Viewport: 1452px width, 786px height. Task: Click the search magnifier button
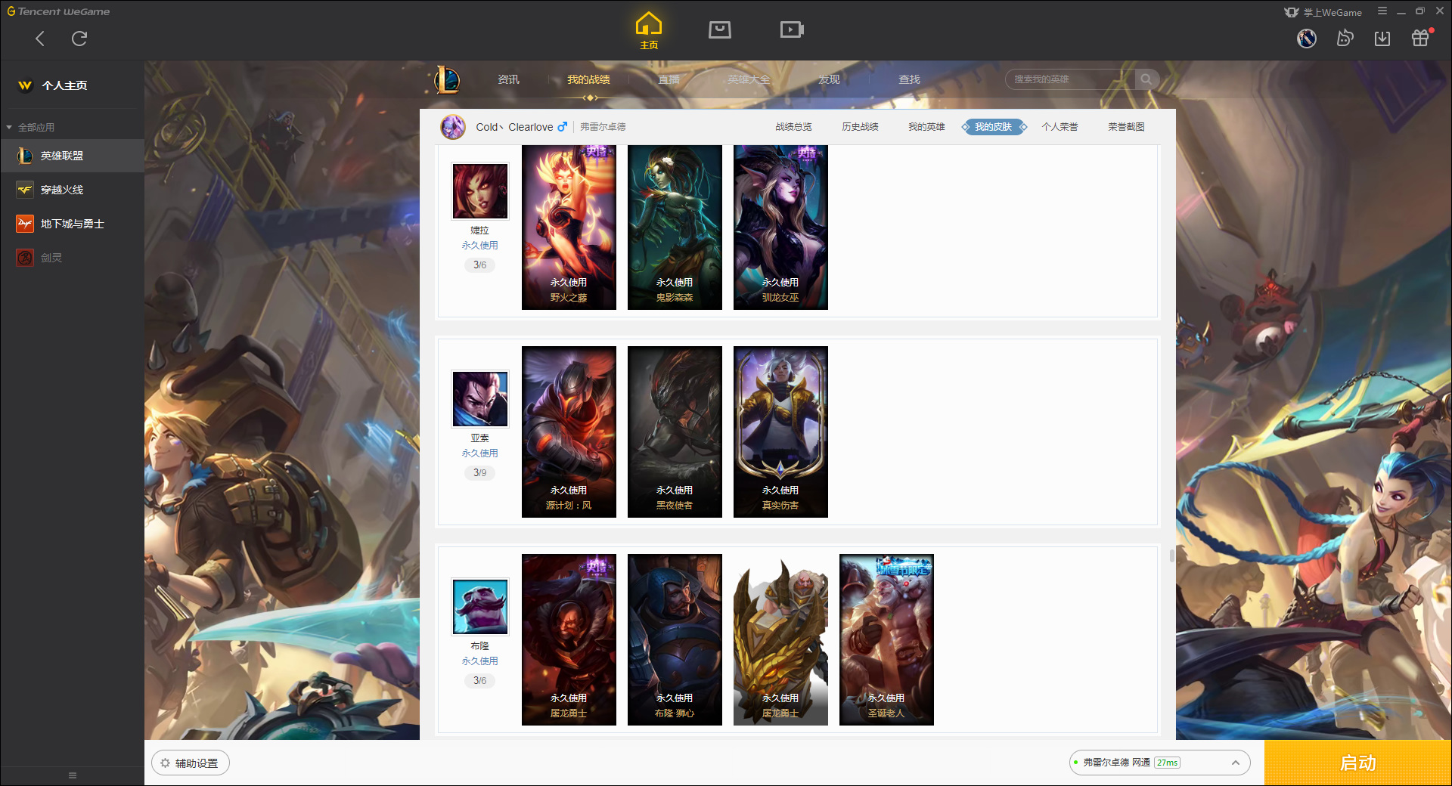click(x=1146, y=79)
